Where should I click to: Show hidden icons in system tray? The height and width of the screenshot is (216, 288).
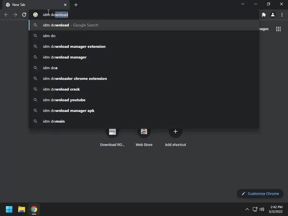click(247, 209)
